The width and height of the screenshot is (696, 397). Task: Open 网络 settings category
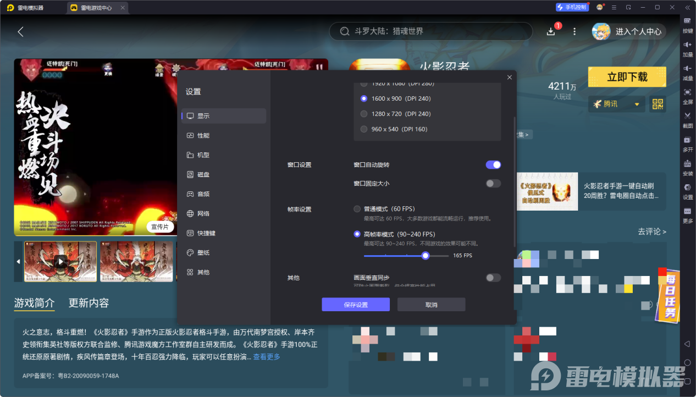pos(224,213)
